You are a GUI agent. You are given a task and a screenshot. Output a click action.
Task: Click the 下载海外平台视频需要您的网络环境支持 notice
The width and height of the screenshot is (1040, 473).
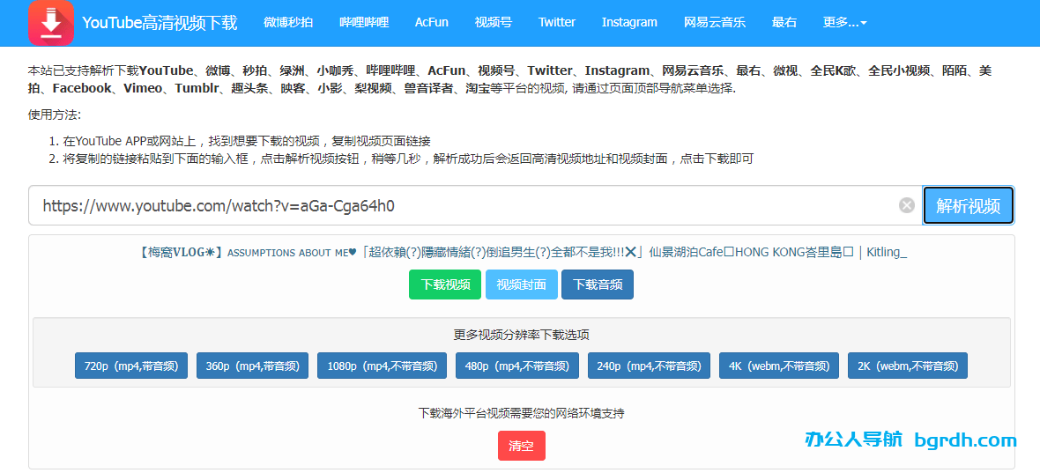[x=522, y=413]
